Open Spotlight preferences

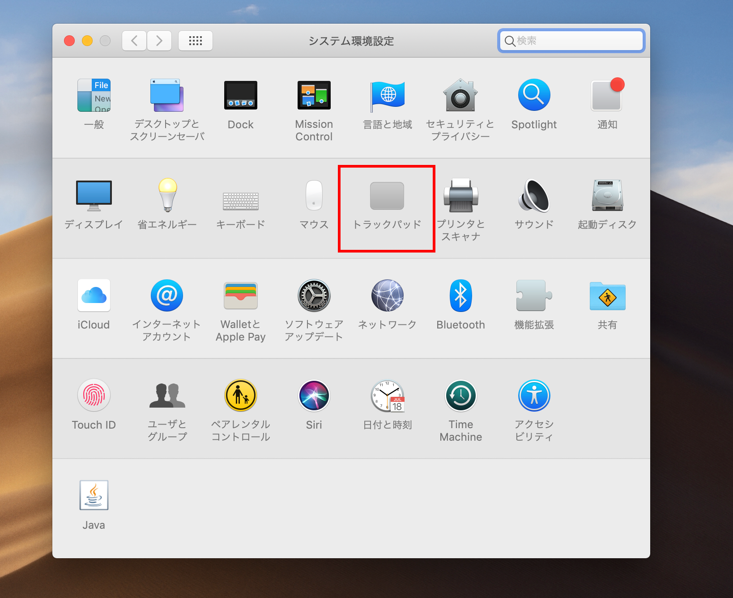534,95
